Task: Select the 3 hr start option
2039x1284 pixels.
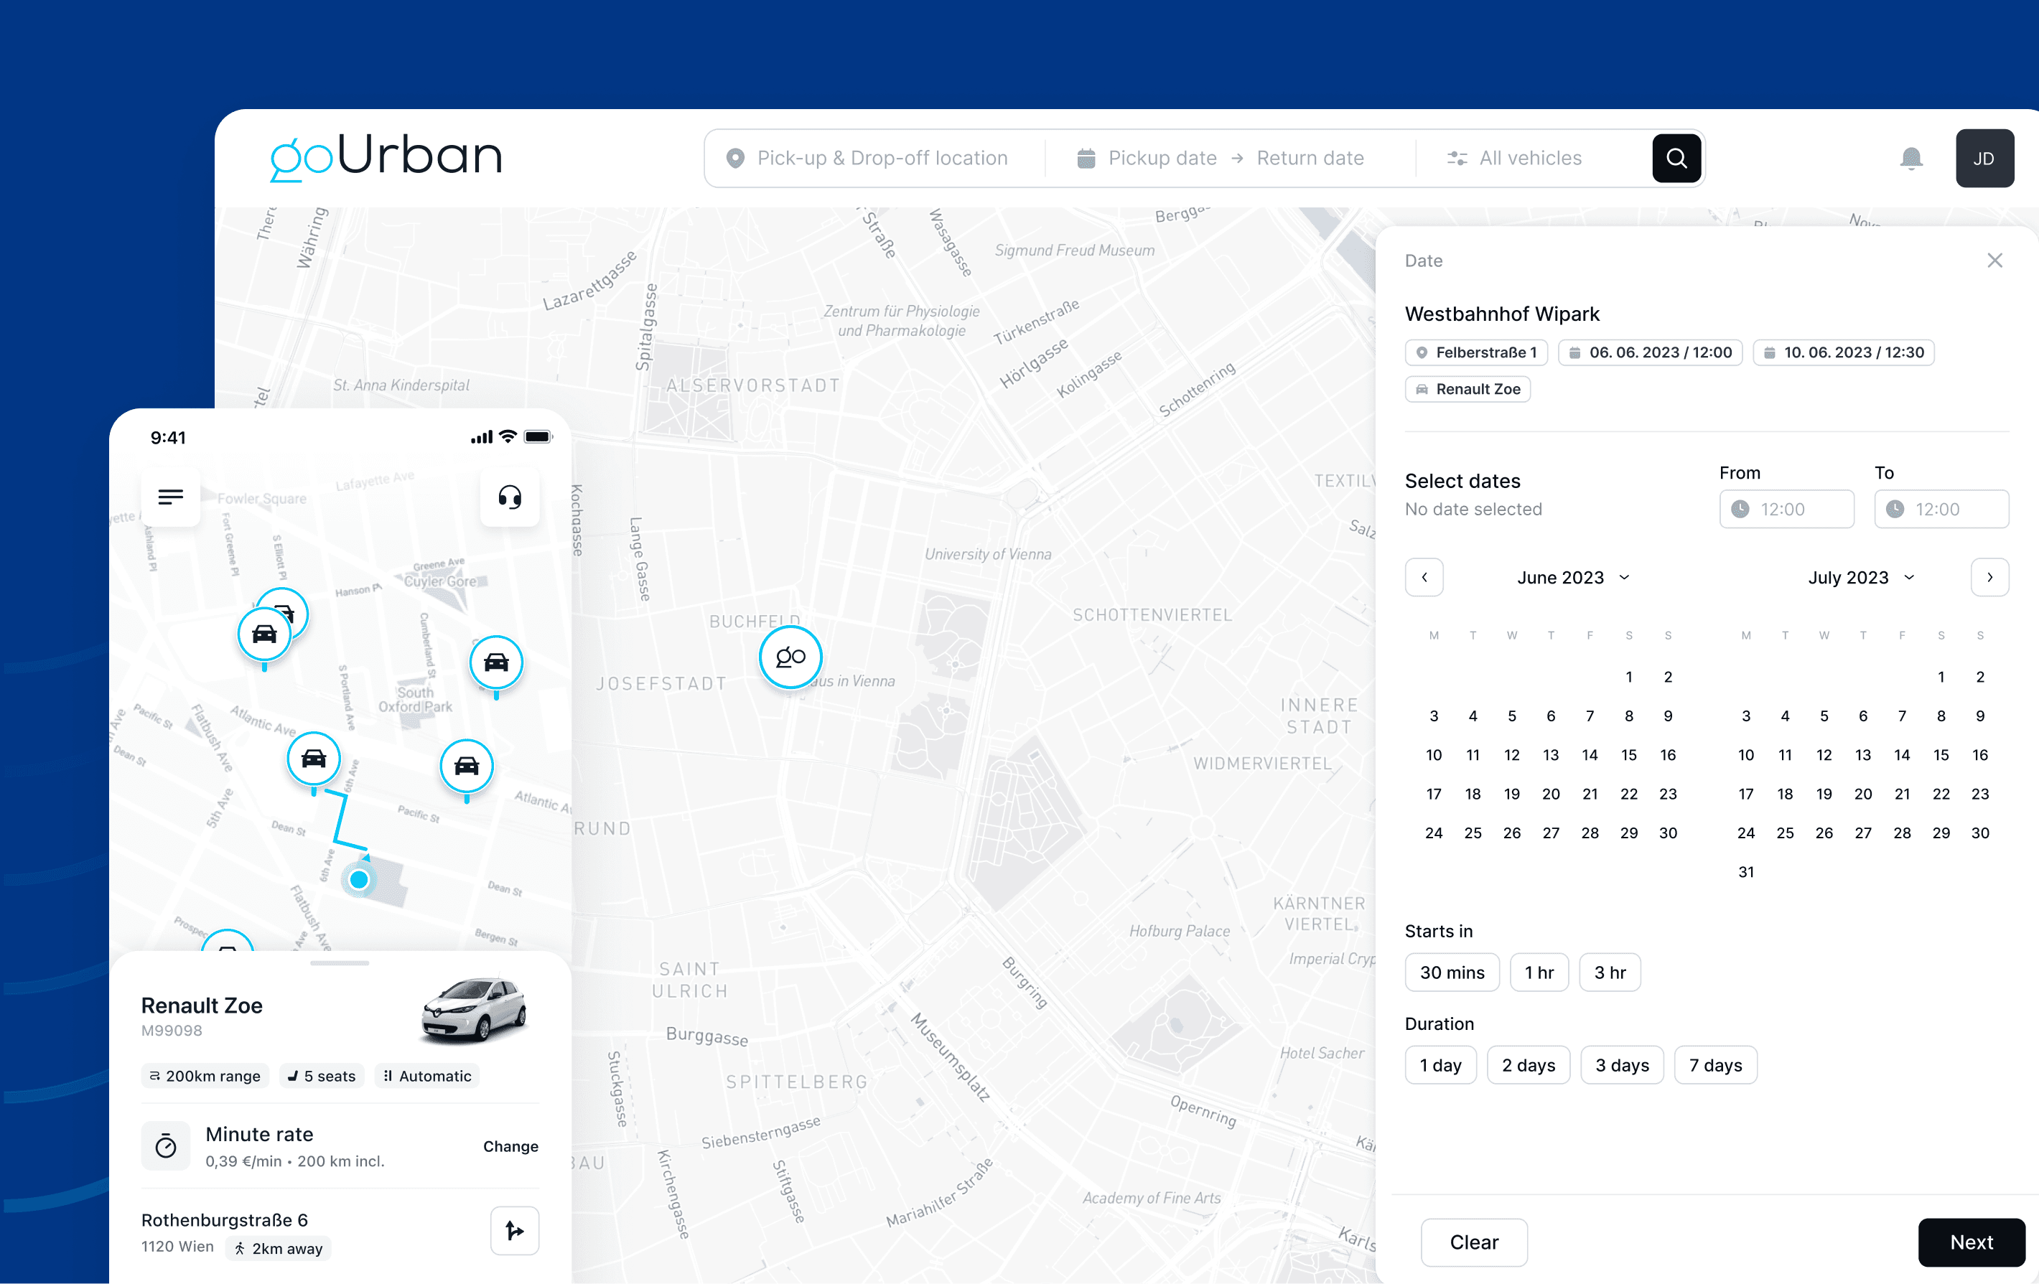Action: click(1609, 973)
